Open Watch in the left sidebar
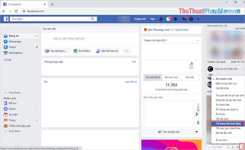The width and height of the screenshot is (245, 150). click(12, 47)
